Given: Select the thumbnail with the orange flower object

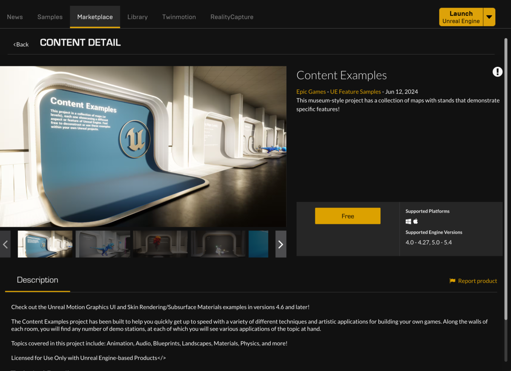Looking at the screenshot, I should tap(160, 244).
